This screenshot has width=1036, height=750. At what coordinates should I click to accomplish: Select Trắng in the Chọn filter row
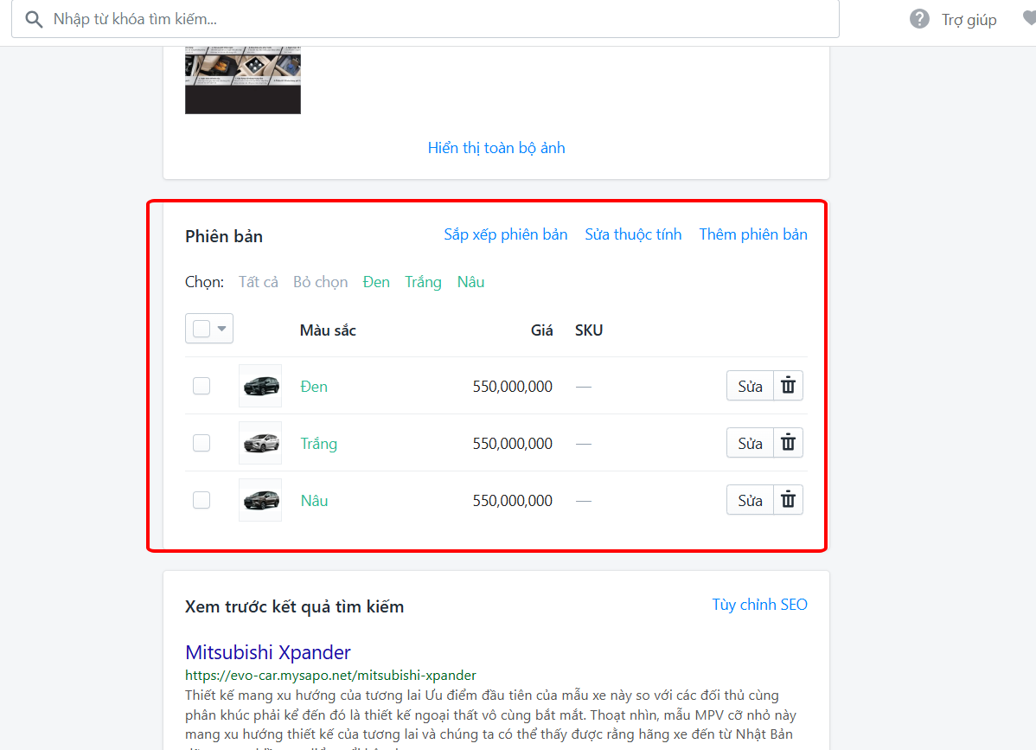pyautogui.click(x=423, y=282)
